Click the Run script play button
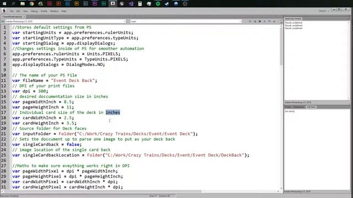 click(x=250, y=21)
